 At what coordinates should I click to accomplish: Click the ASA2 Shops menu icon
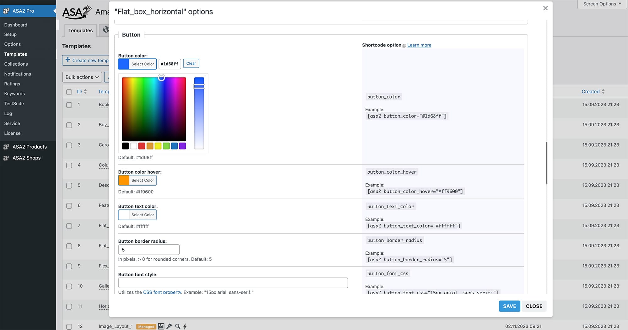[6, 158]
